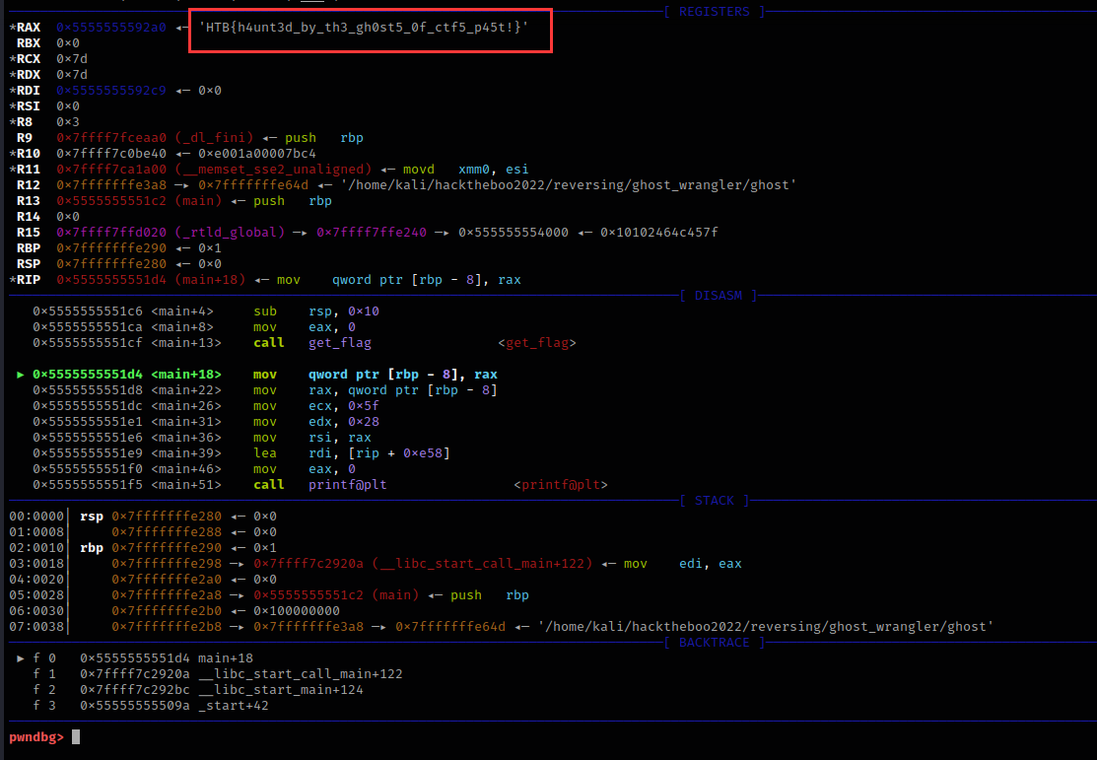Viewport: 1097px width, 760px height.
Task: Select the rsp marker in the stack panel
Action: (x=90, y=516)
